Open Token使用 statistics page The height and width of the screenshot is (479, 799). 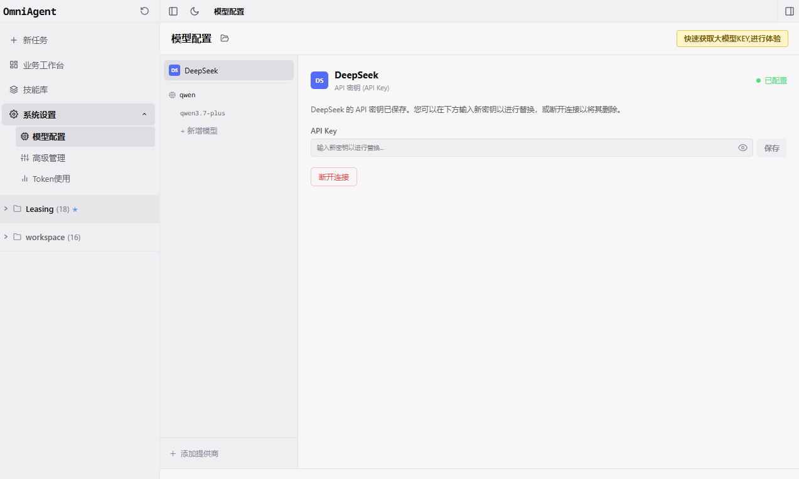[85, 179]
